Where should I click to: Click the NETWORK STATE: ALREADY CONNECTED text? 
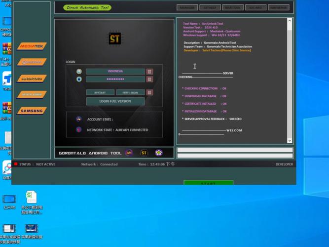pyautogui.click(x=117, y=130)
